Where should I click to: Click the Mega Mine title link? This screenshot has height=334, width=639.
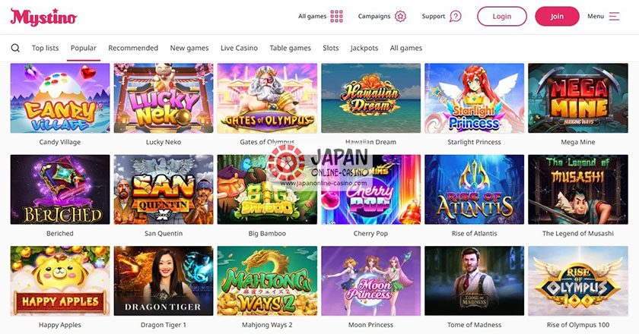[578, 142]
